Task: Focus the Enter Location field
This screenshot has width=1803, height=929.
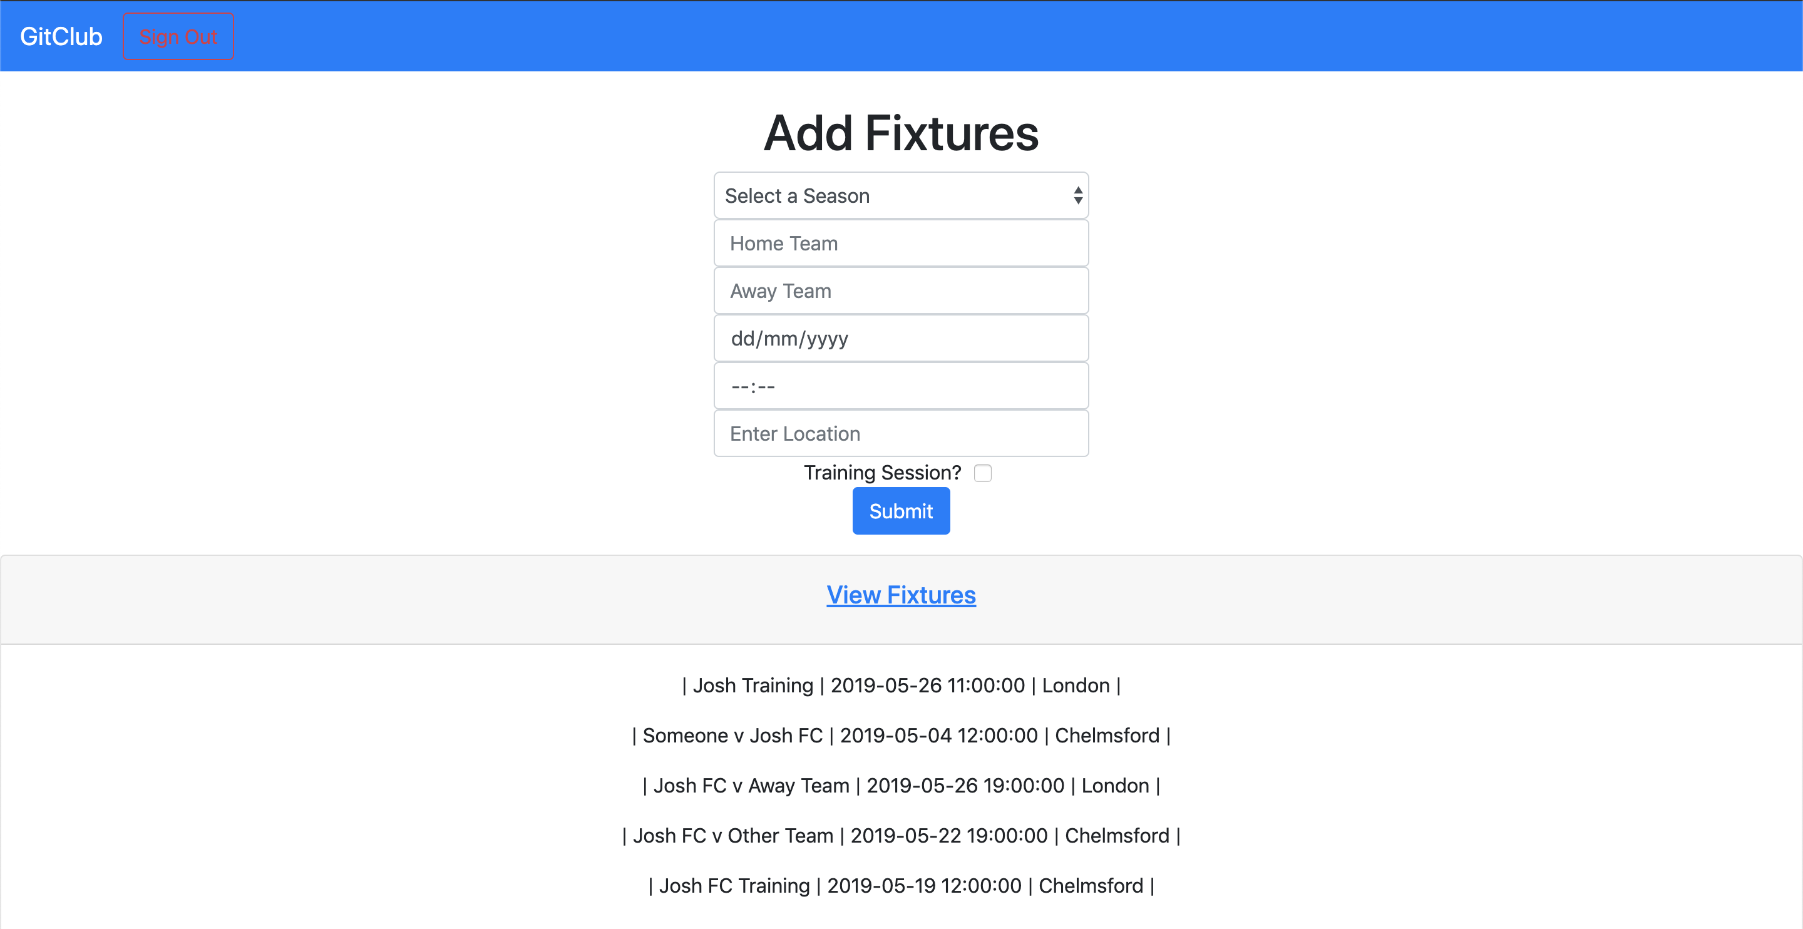Action: coord(901,434)
